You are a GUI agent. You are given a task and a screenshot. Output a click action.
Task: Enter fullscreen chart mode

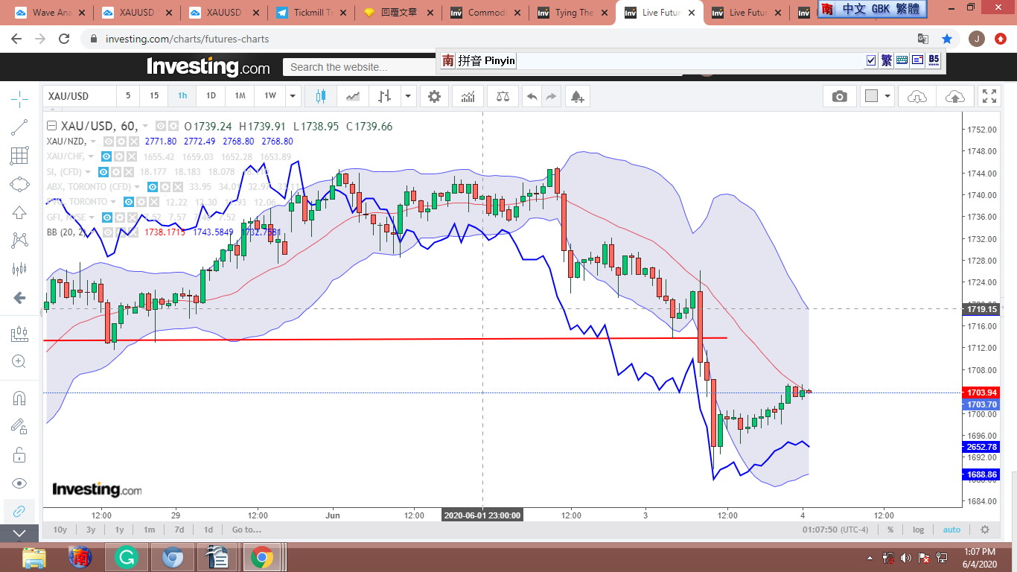point(989,96)
